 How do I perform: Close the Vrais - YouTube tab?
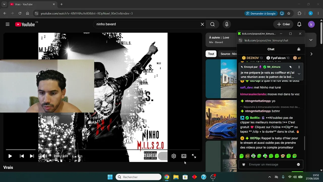point(54,4)
